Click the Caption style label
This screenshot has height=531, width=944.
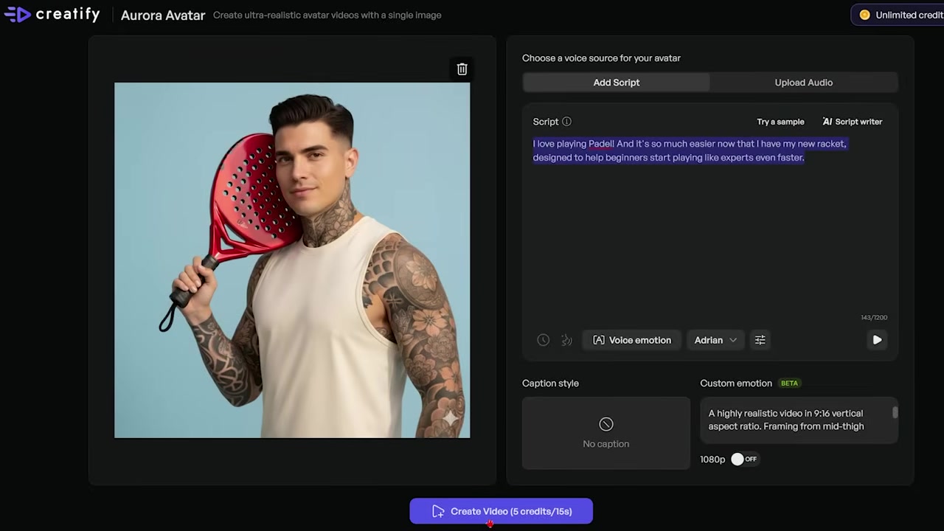click(550, 383)
